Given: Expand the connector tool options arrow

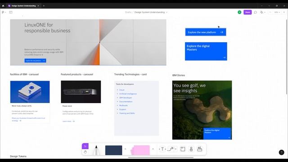Looking at the screenshot, I should [x=175, y=149].
